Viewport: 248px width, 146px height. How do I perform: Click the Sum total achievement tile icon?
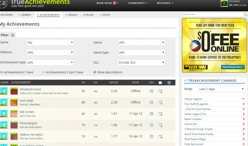(x=14, y=102)
